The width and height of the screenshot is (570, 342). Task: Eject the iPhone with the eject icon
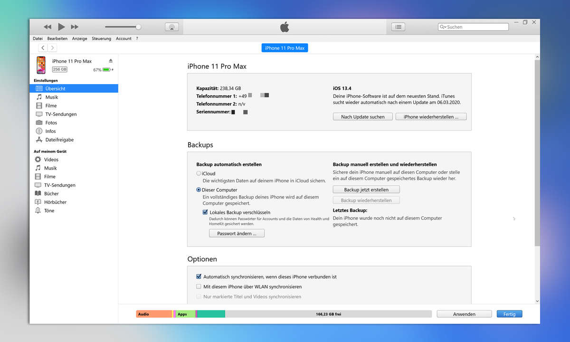click(111, 61)
